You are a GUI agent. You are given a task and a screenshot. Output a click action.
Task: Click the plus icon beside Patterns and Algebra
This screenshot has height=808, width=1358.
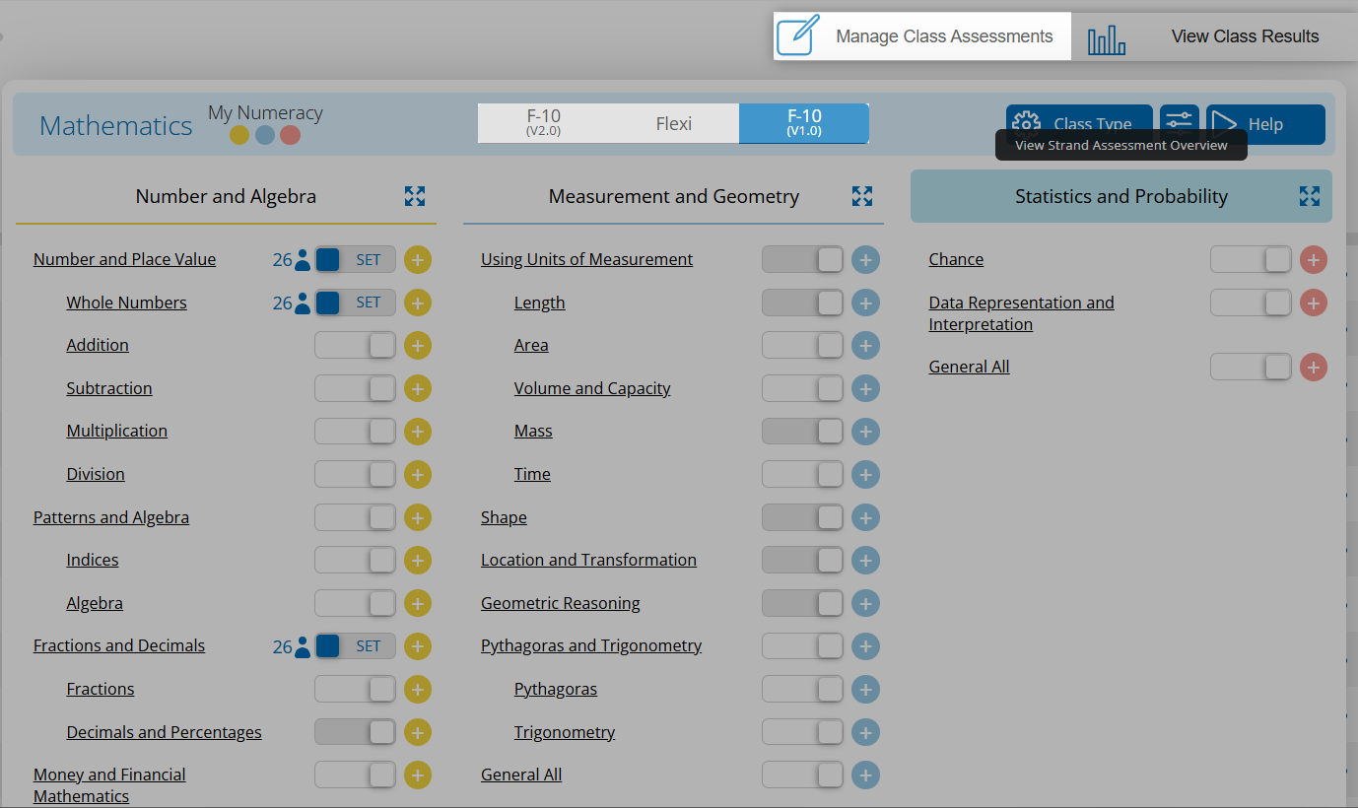(418, 517)
